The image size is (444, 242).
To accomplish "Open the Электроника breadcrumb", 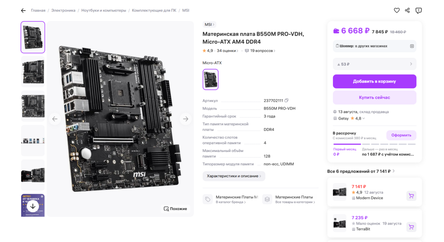I will [63, 11].
